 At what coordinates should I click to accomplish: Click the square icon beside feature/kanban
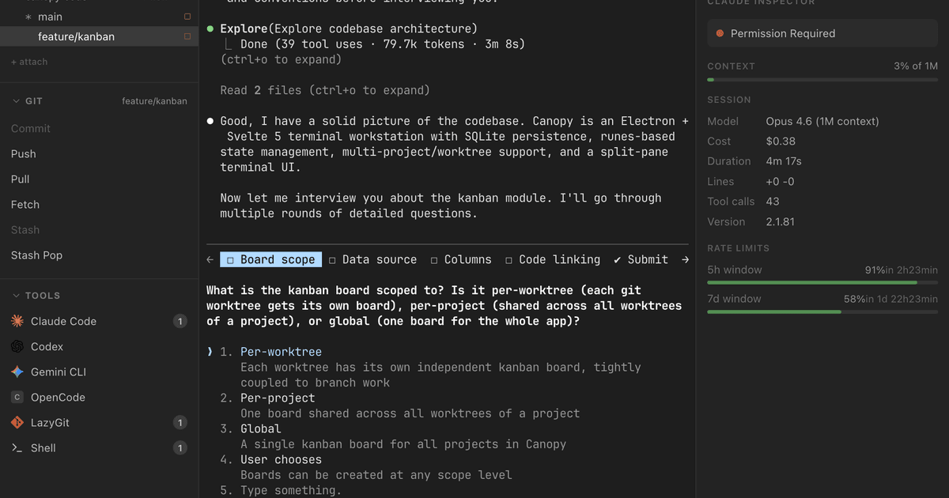point(187,36)
